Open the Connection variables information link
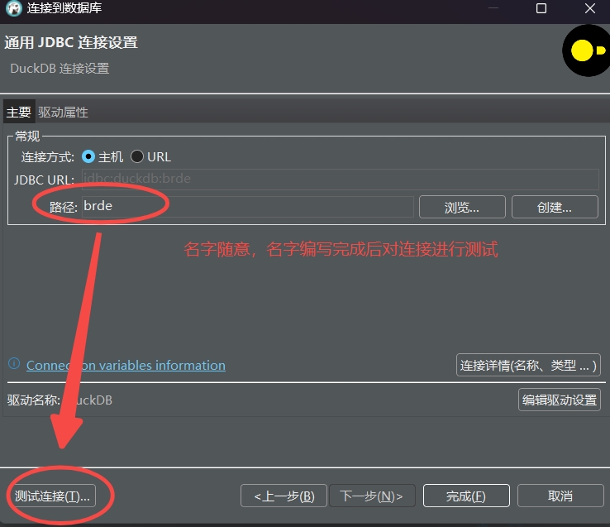This screenshot has width=610, height=527. click(x=126, y=366)
